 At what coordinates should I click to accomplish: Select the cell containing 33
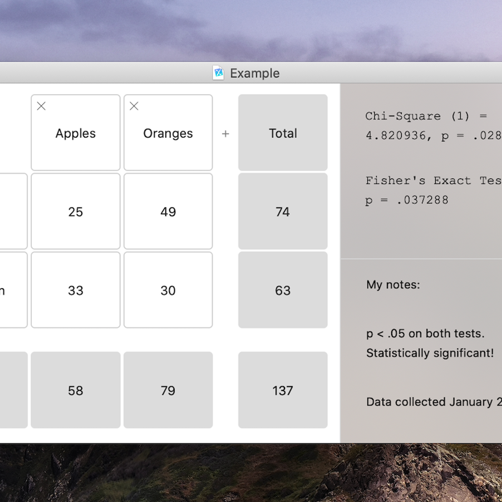click(76, 290)
